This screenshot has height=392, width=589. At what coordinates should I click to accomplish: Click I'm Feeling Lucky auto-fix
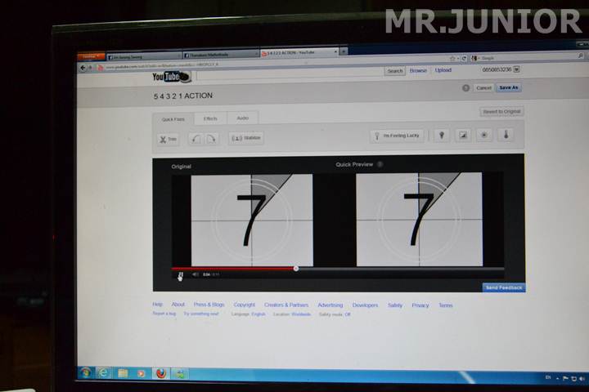point(397,136)
